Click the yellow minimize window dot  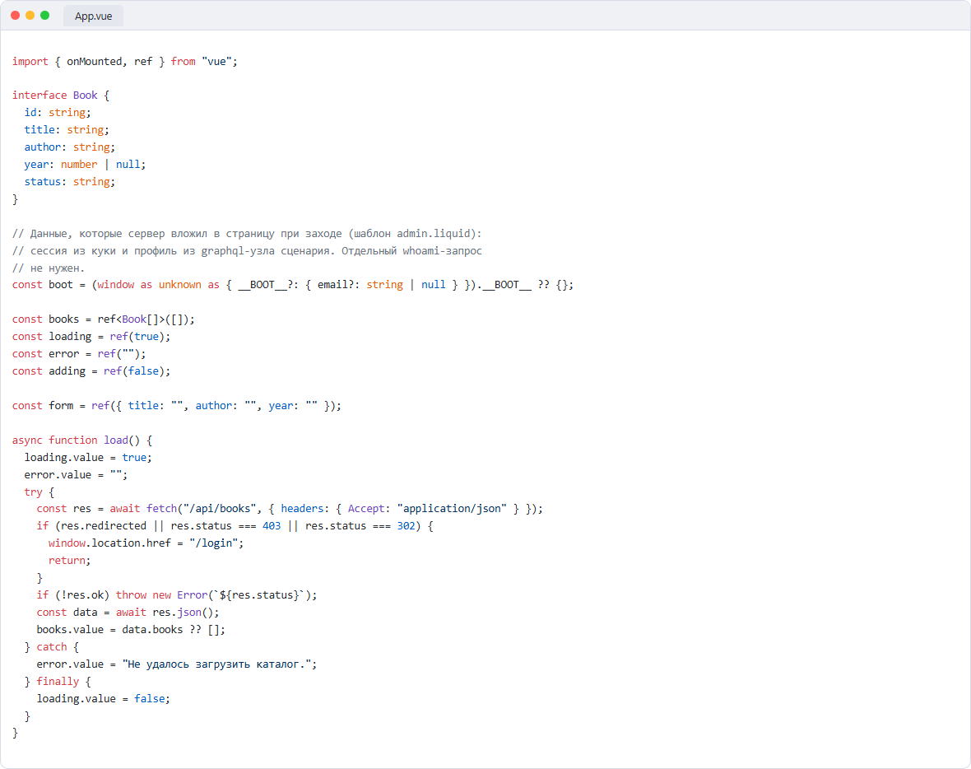point(30,16)
